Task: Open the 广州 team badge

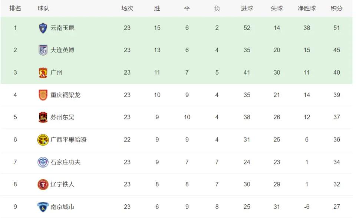Action: tap(43, 72)
